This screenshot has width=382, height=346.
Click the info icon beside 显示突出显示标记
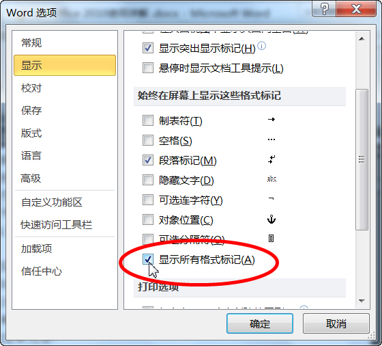coord(262,46)
